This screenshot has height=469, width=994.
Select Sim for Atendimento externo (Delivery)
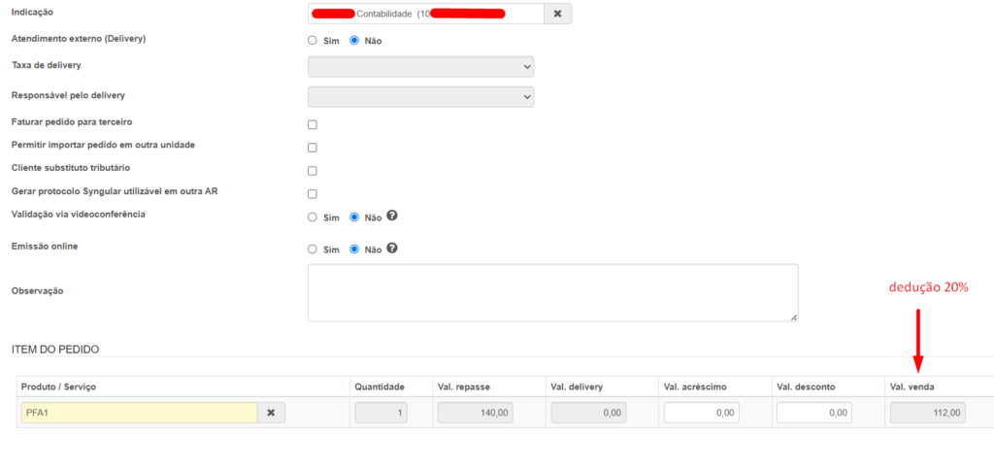tap(313, 41)
